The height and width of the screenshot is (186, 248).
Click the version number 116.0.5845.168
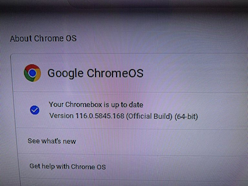pyautogui.click(x=100, y=116)
